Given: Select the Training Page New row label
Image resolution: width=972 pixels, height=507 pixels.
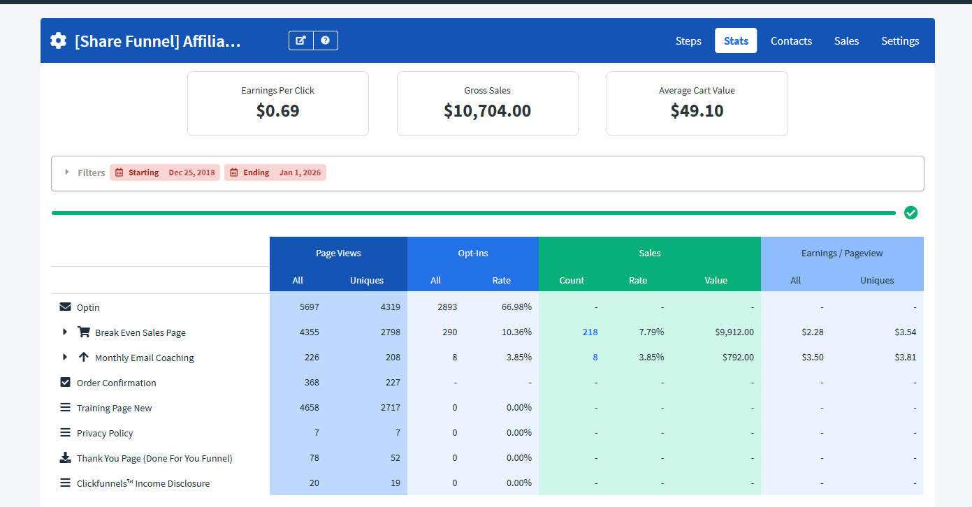Looking at the screenshot, I should [x=114, y=407].
